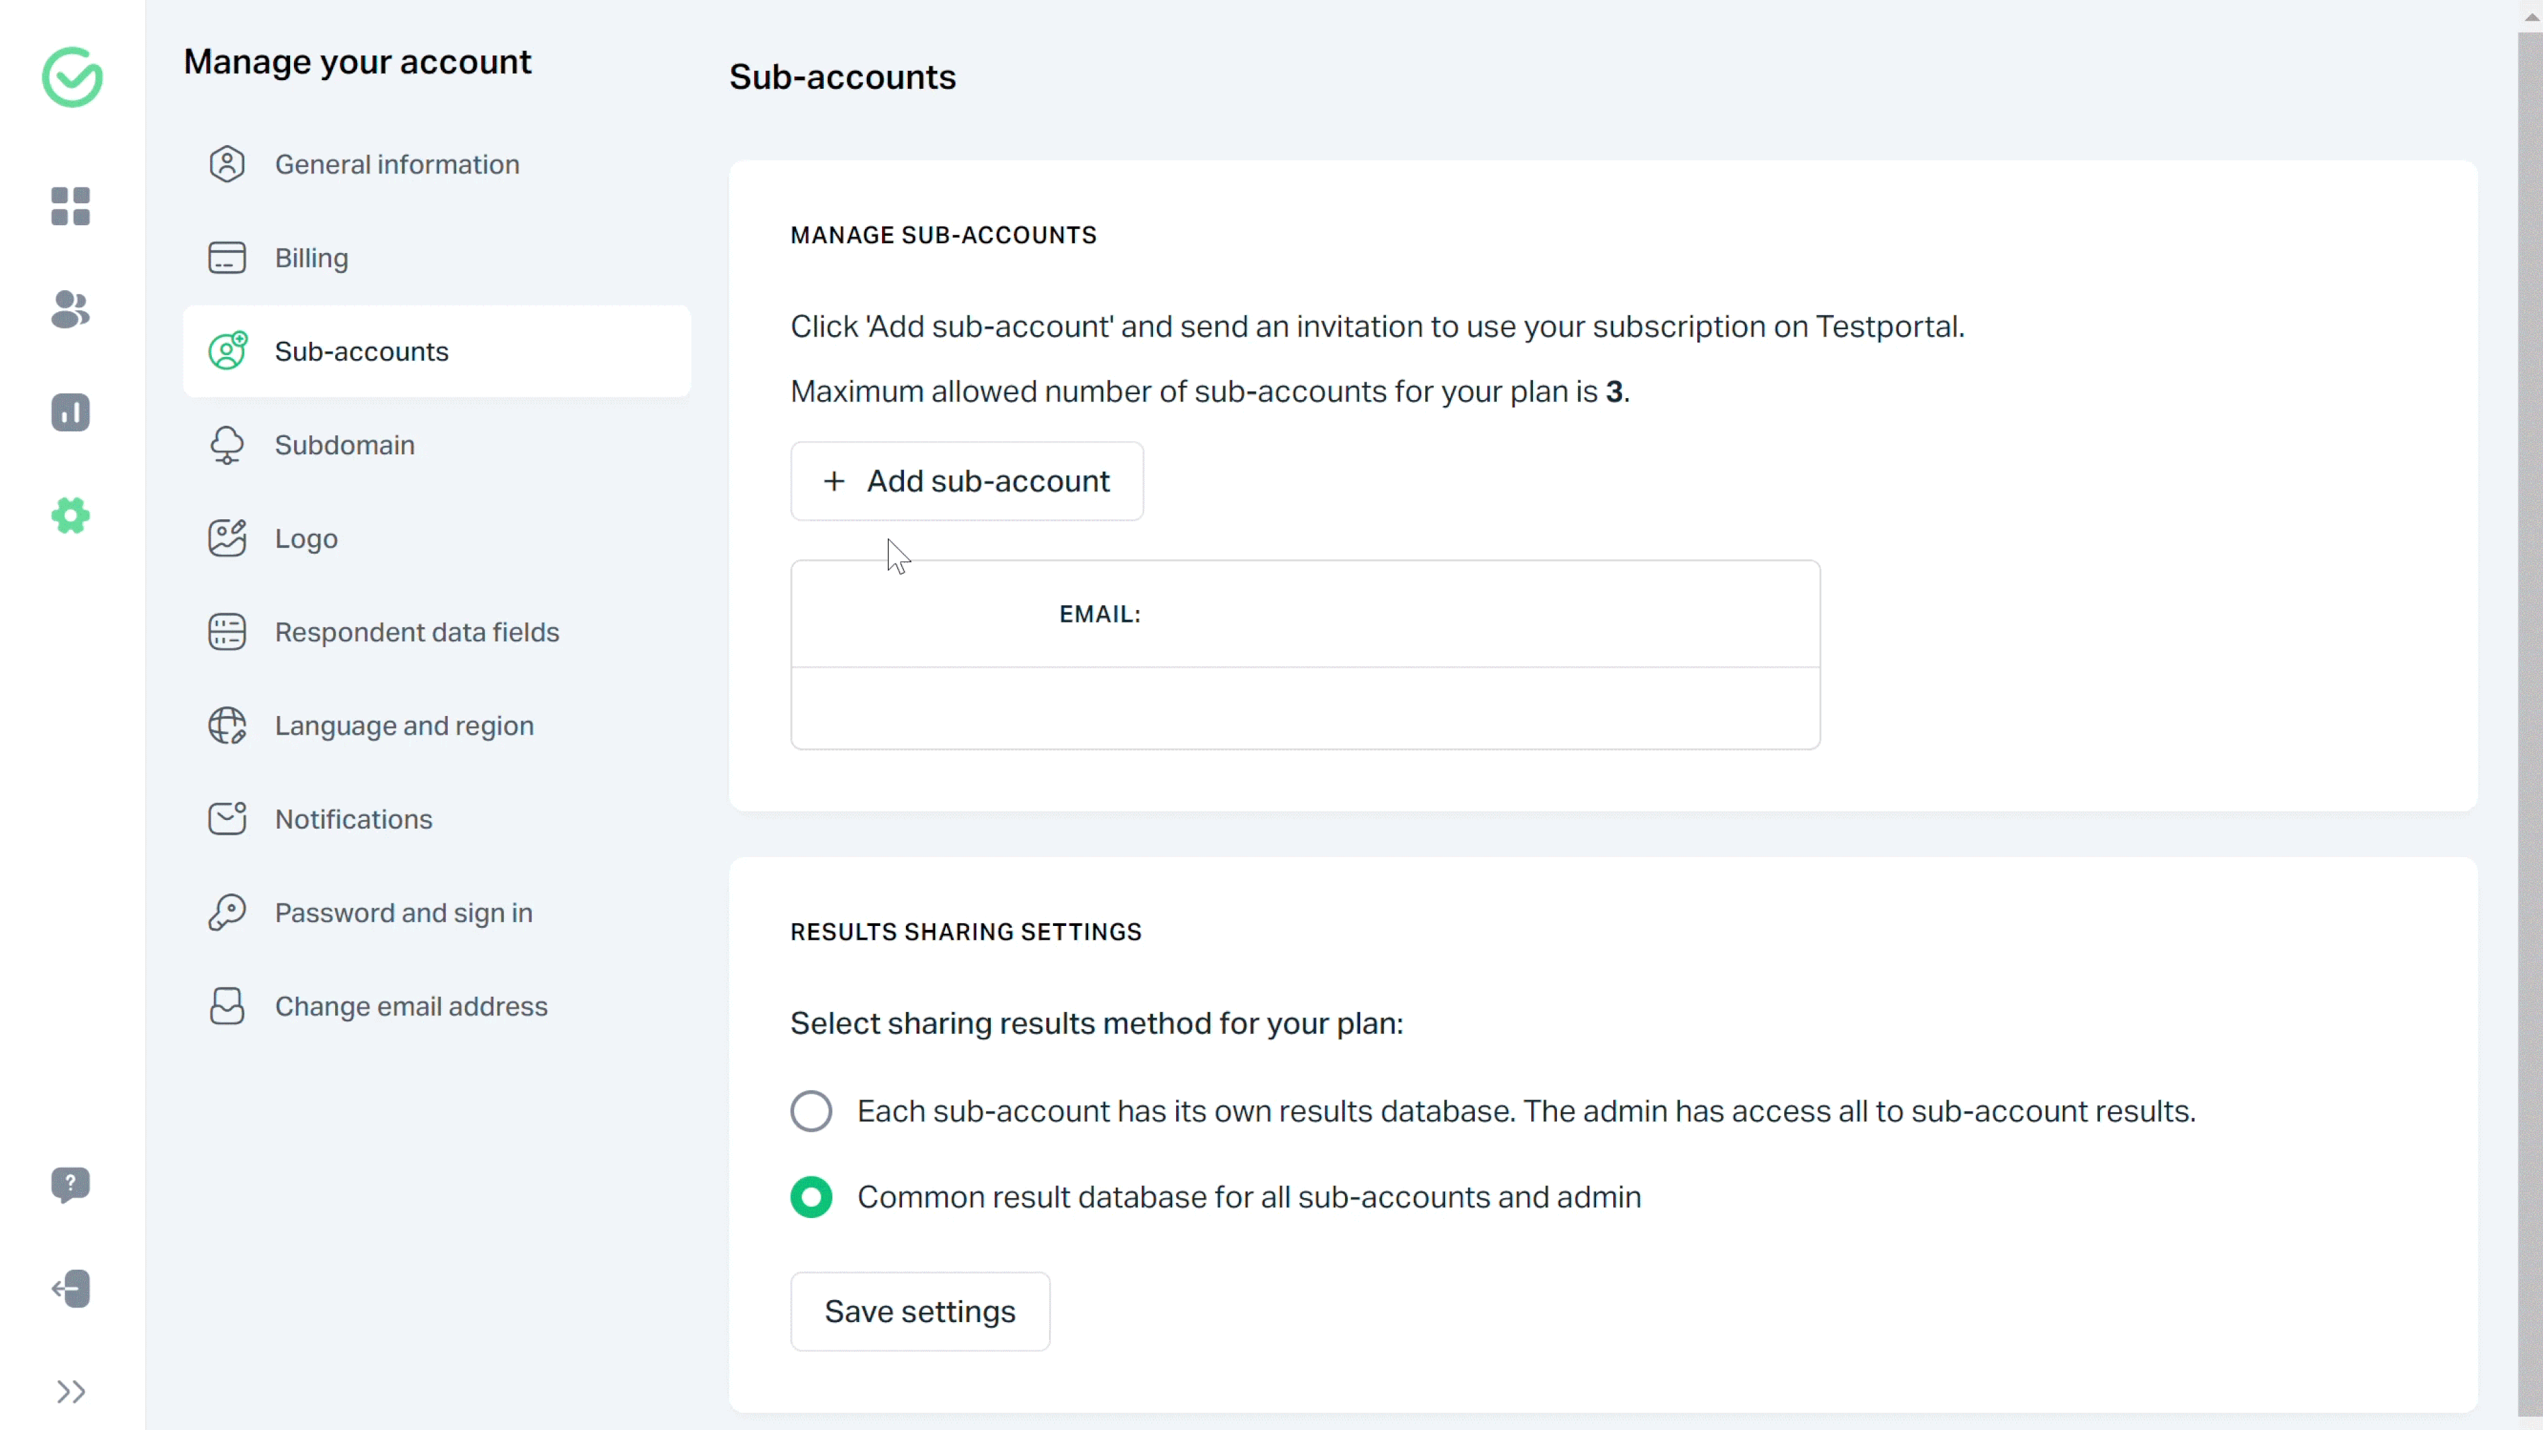This screenshot has height=1430, width=2543.
Task: Click the logout icon in the sidebar
Action: (70, 1289)
